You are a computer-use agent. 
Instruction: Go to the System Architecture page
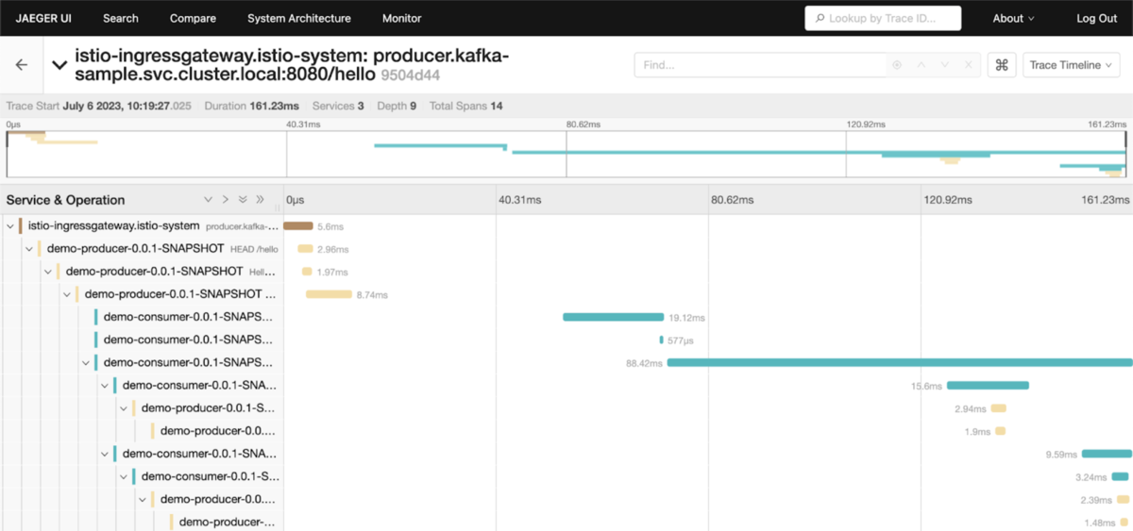[x=299, y=18]
